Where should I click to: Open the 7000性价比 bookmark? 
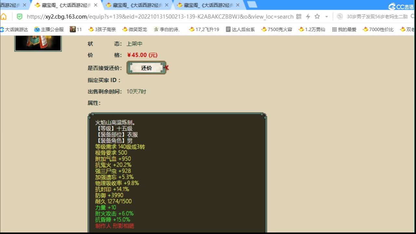[378, 29]
